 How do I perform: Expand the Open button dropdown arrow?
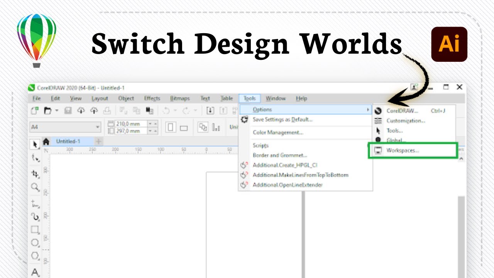coord(57,111)
